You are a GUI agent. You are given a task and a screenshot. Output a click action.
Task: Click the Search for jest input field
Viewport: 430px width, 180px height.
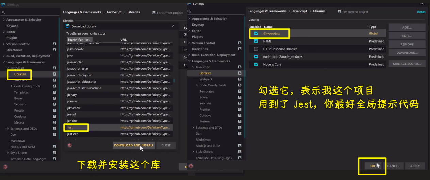pos(88,40)
